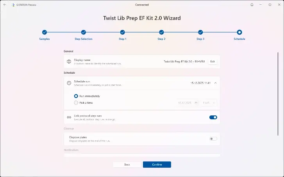Click the Display name rename icon
This screenshot has height=177, width=284.
[69, 62]
